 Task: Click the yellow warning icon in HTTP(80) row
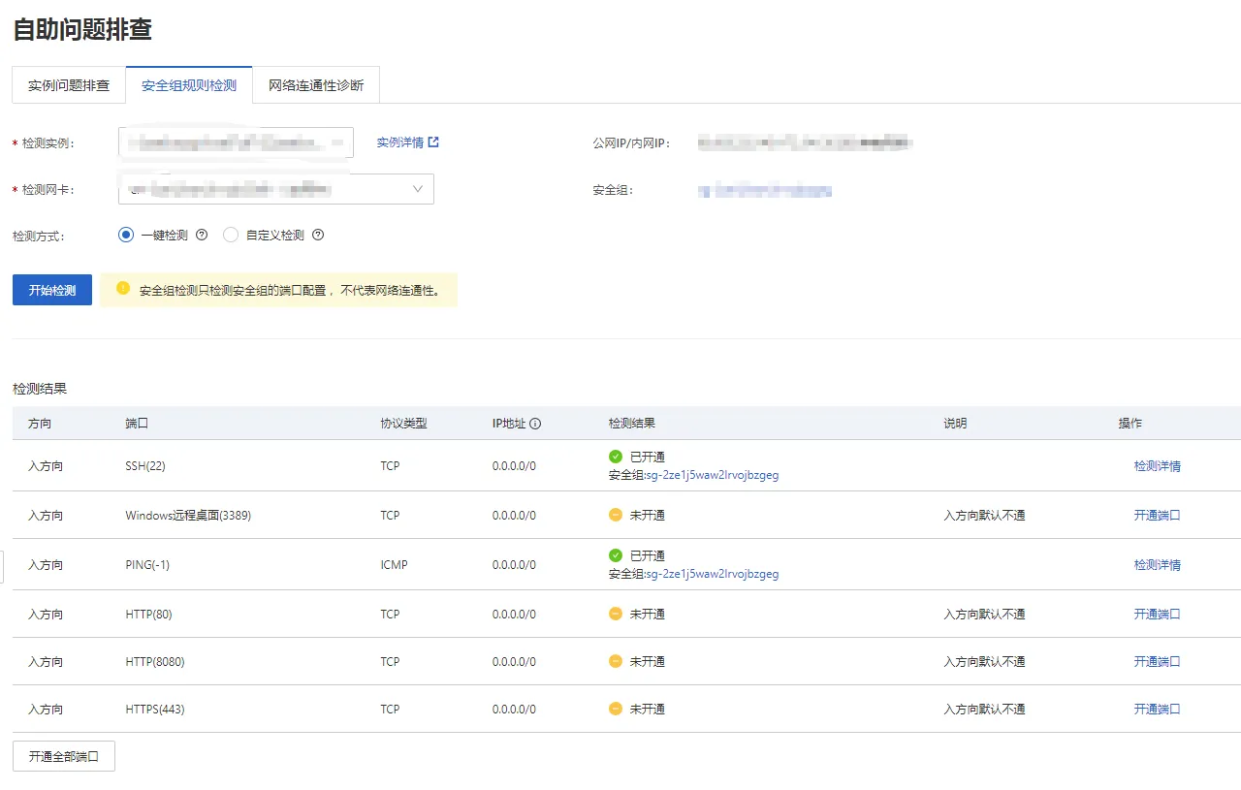pos(615,614)
